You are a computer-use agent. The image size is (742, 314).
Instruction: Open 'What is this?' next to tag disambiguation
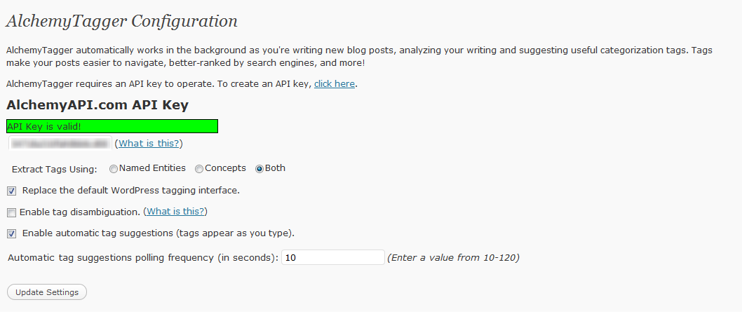pos(175,212)
